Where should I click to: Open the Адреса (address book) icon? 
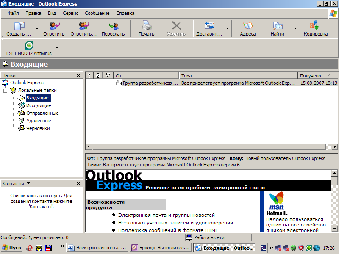(x=248, y=26)
